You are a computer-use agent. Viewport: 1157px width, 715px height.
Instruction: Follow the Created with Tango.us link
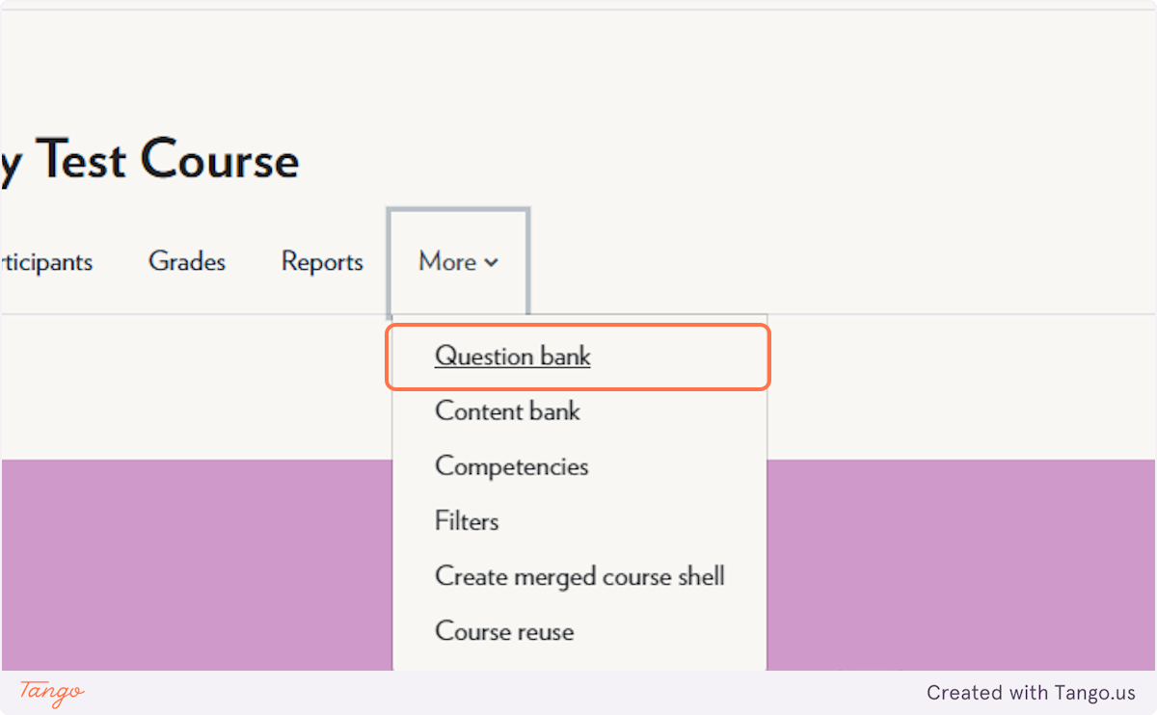1031,693
